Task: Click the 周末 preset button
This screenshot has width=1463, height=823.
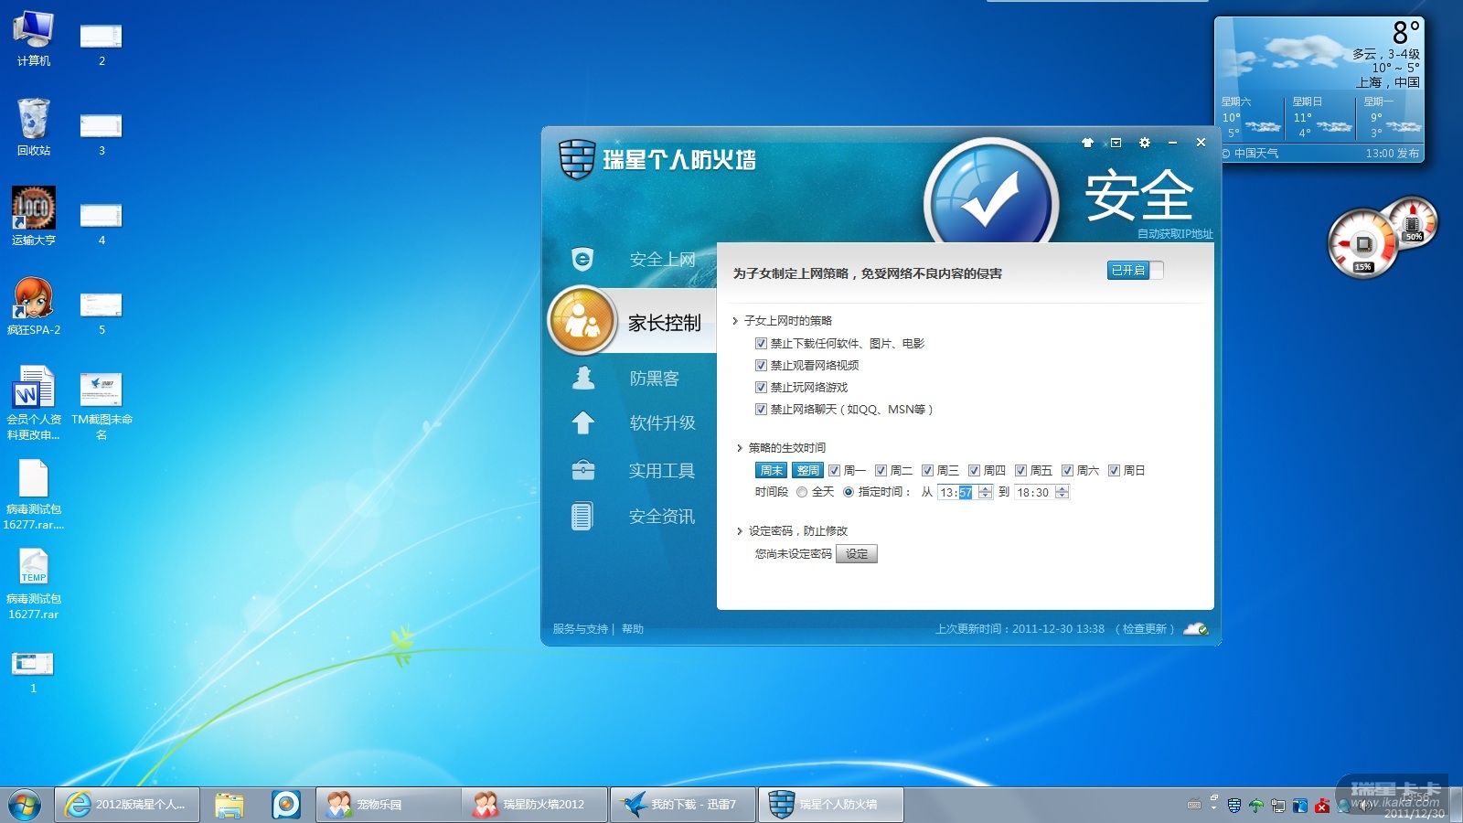Action: [x=772, y=471]
